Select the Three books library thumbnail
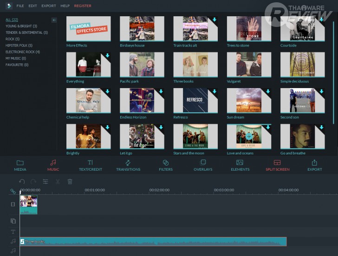Image resolution: width=338 pixels, height=256 pixels. 195,64
